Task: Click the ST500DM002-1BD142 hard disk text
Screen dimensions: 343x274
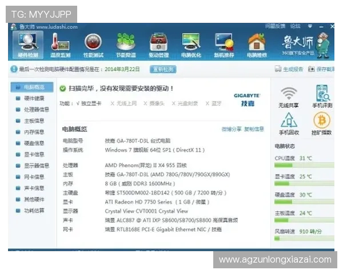Action: (166, 193)
